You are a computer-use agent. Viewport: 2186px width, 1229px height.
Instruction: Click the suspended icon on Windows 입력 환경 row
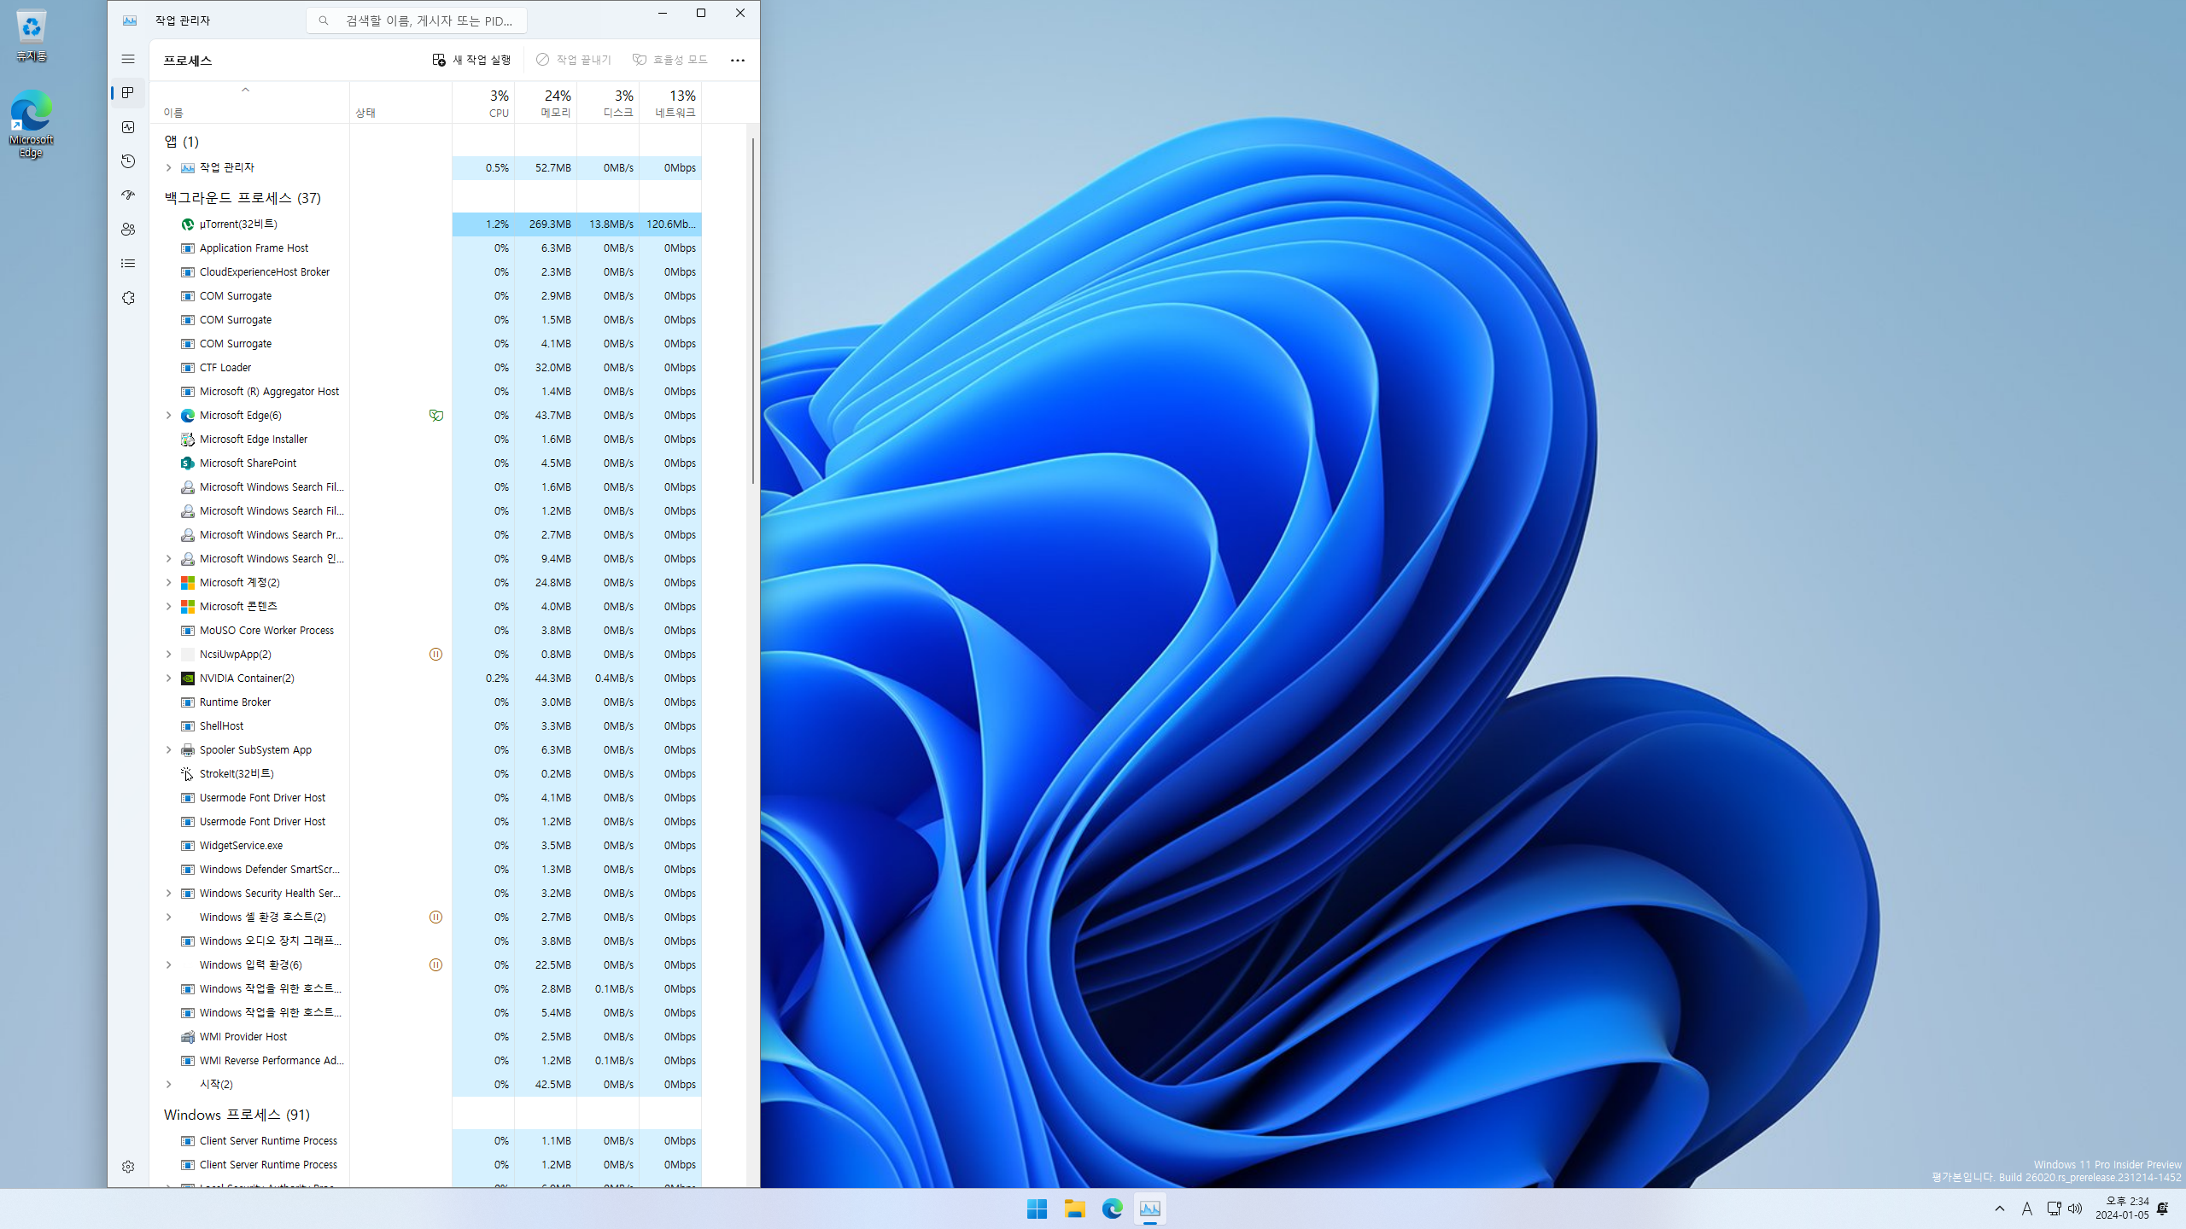pos(435,964)
